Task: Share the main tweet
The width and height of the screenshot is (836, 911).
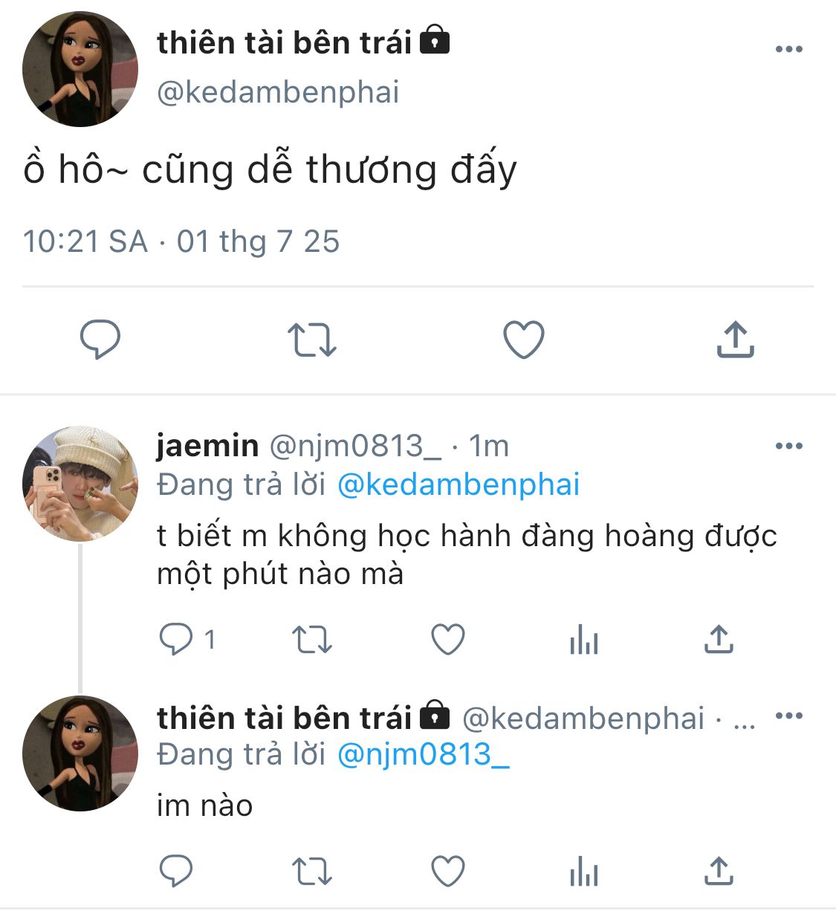Action: (735, 340)
